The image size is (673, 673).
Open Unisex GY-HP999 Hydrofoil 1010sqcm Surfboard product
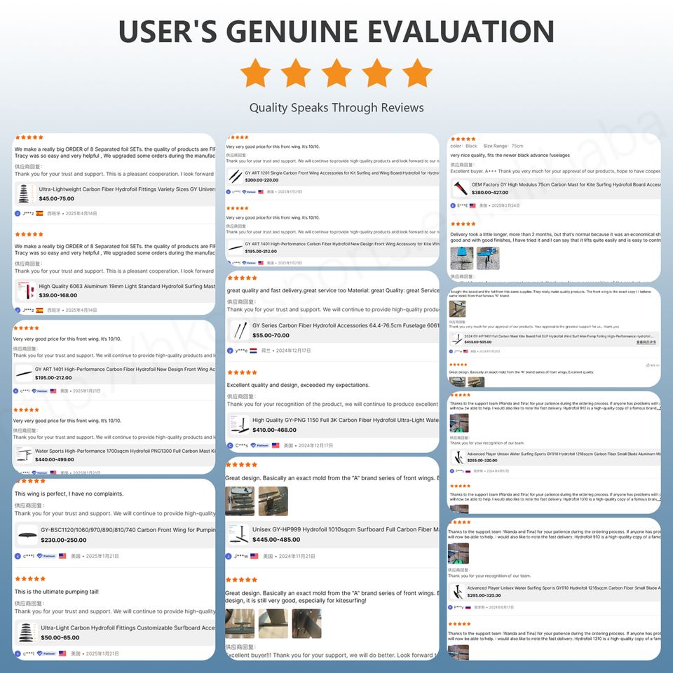coord(346,530)
